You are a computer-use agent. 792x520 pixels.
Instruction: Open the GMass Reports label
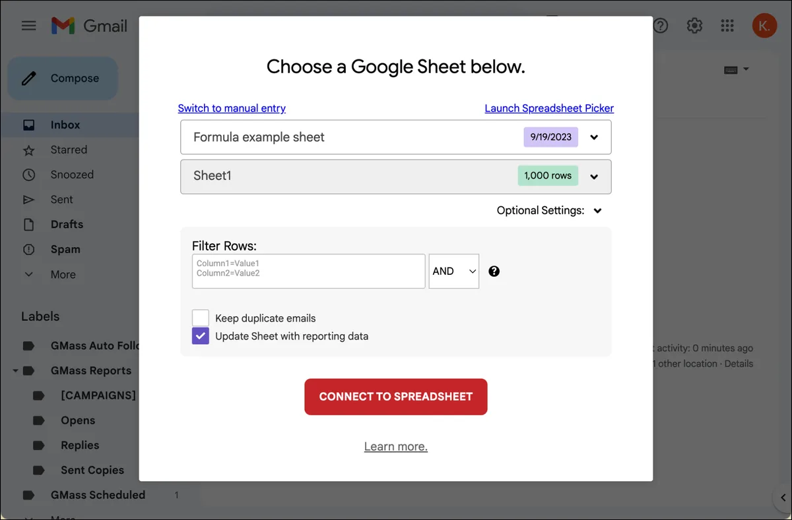point(91,371)
